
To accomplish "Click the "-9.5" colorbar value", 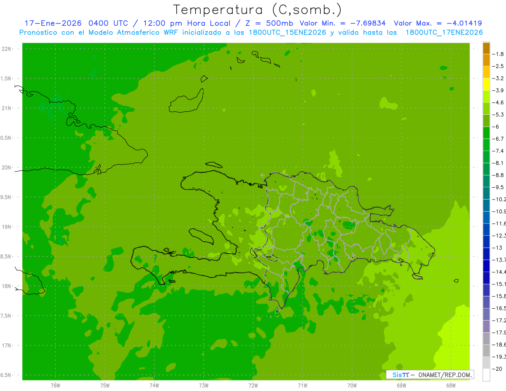I will tap(498, 187).
